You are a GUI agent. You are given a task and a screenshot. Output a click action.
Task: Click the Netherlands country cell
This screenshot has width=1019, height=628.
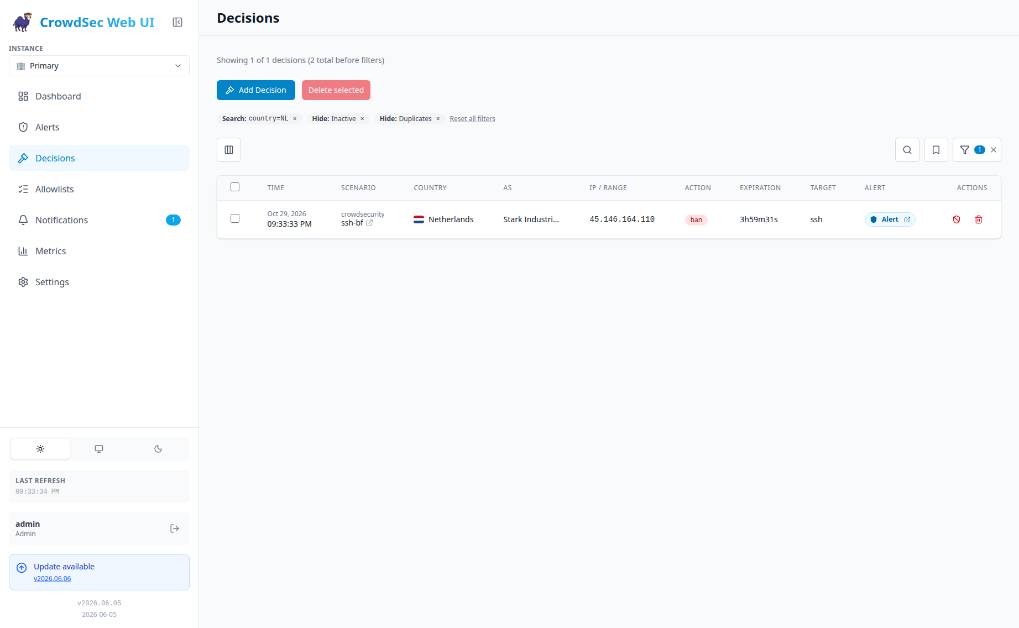pos(443,219)
